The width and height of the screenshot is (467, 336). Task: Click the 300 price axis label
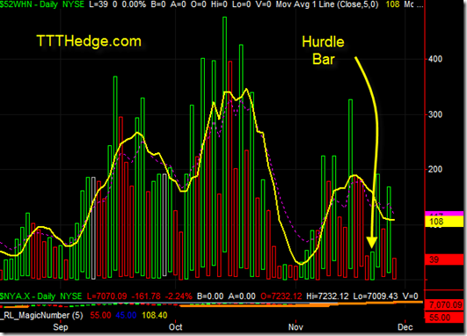[435, 114]
